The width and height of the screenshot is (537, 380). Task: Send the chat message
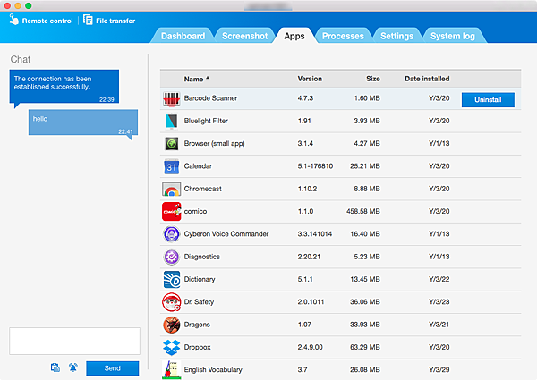click(x=113, y=368)
